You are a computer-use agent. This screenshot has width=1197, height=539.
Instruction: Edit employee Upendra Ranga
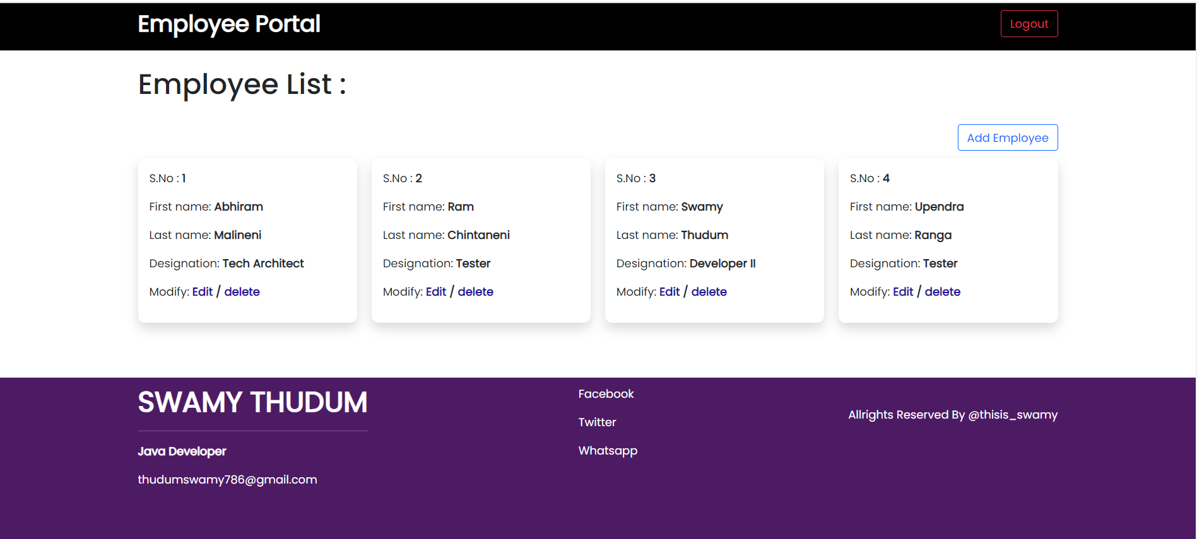[x=902, y=292]
